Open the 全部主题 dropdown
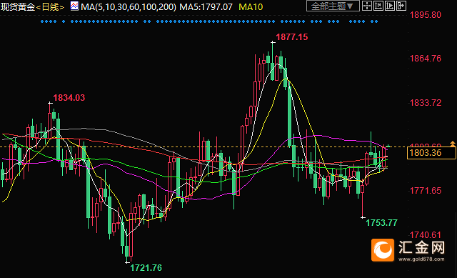 (333, 6)
